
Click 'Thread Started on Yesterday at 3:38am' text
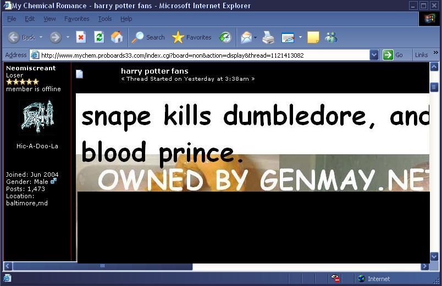(187, 79)
